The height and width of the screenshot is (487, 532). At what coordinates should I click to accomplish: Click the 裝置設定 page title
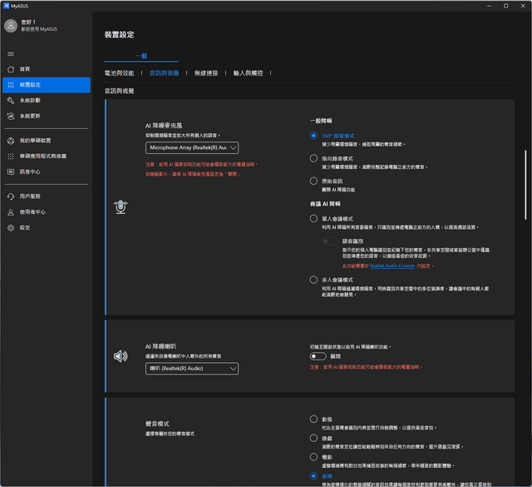tap(119, 35)
